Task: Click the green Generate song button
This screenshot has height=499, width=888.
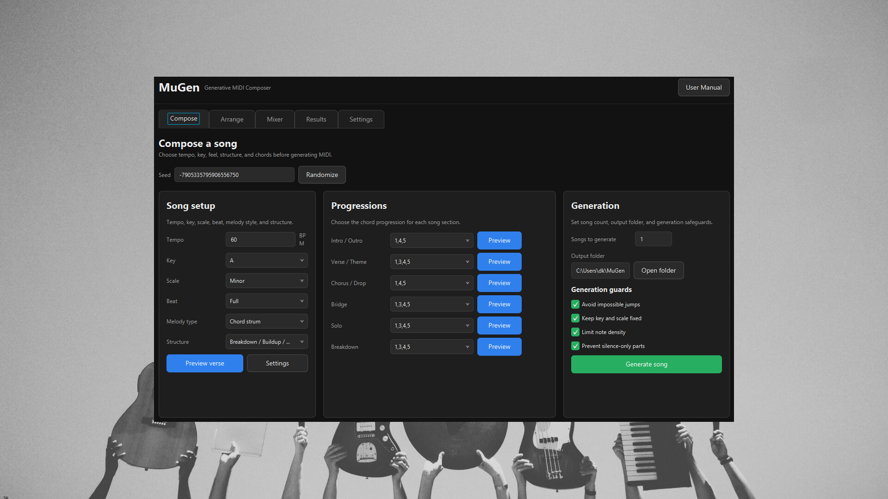Action: tap(646, 364)
